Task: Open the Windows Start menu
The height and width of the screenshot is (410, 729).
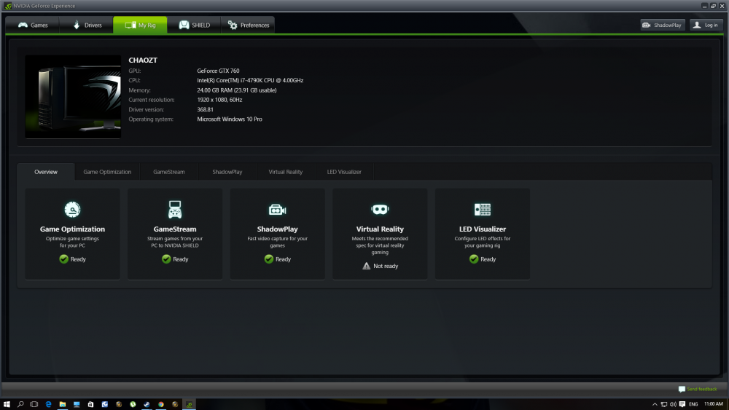Action: tap(7, 404)
